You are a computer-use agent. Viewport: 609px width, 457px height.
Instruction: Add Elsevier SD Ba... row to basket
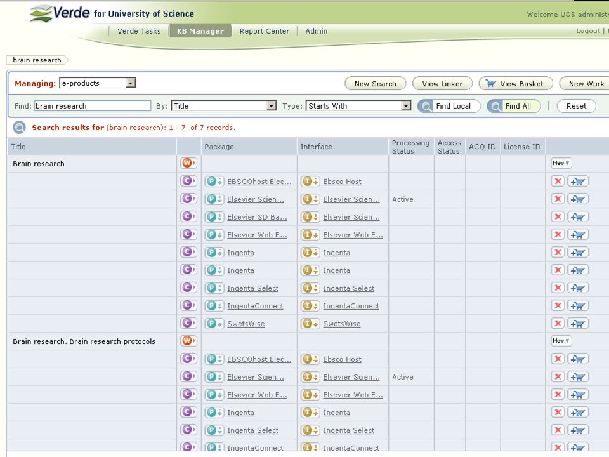(x=579, y=217)
